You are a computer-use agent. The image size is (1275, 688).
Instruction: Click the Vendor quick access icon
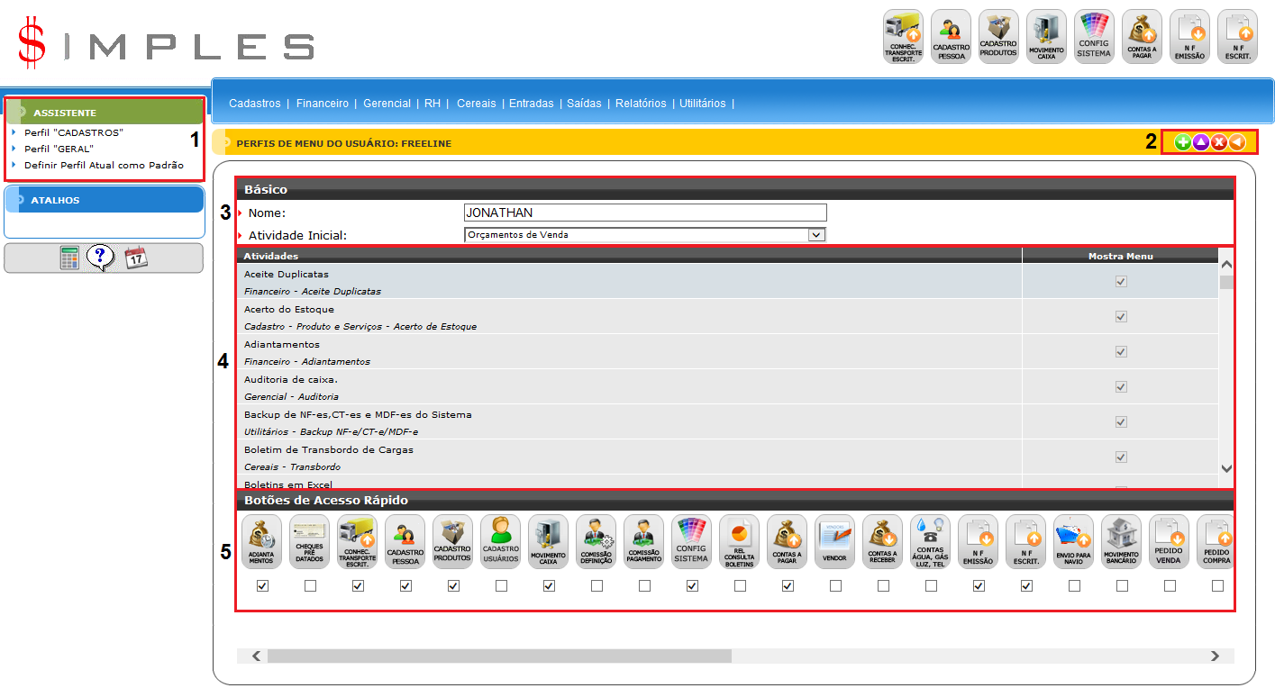click(834, 541)
